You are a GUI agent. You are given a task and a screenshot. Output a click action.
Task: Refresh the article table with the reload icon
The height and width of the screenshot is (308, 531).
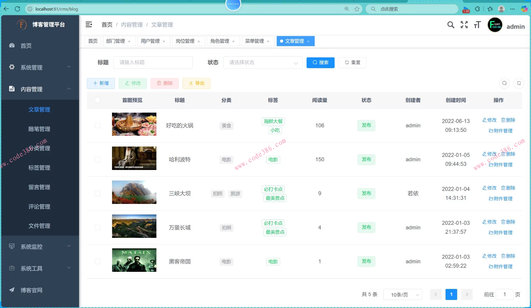click(x=519, y=83)
